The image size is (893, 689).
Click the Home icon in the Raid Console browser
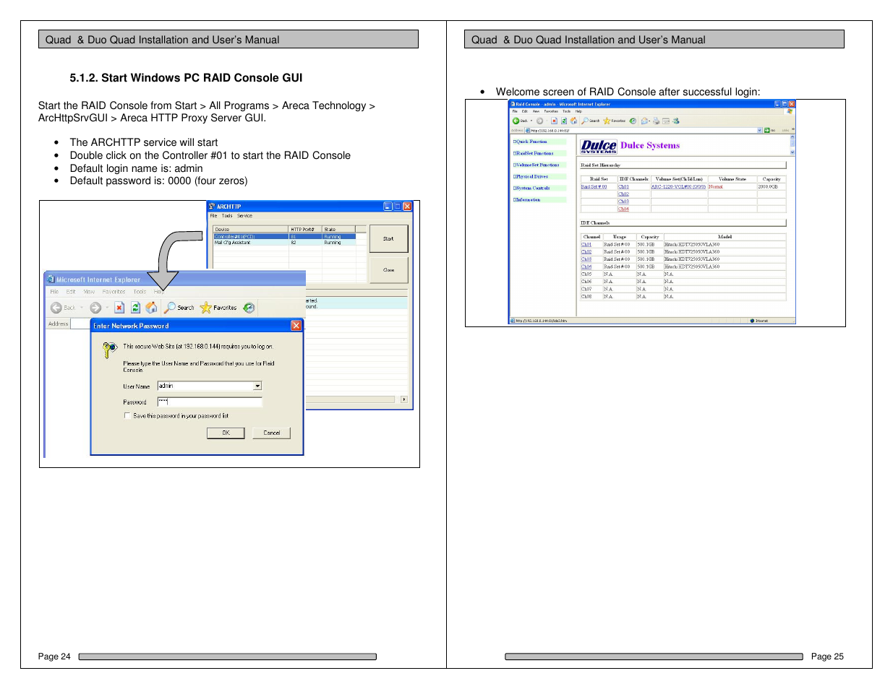click(x=573, y=121)
